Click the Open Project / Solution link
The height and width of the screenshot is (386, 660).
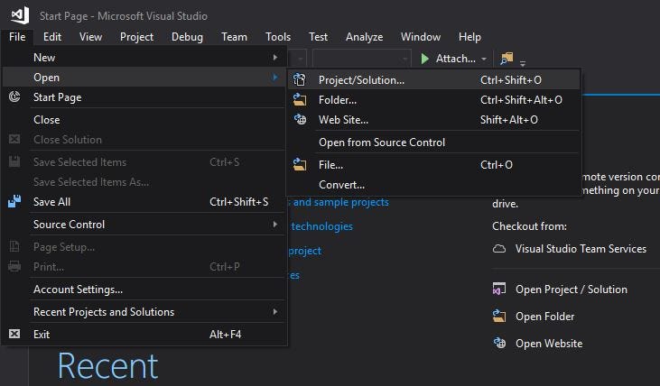coord(571,289)
